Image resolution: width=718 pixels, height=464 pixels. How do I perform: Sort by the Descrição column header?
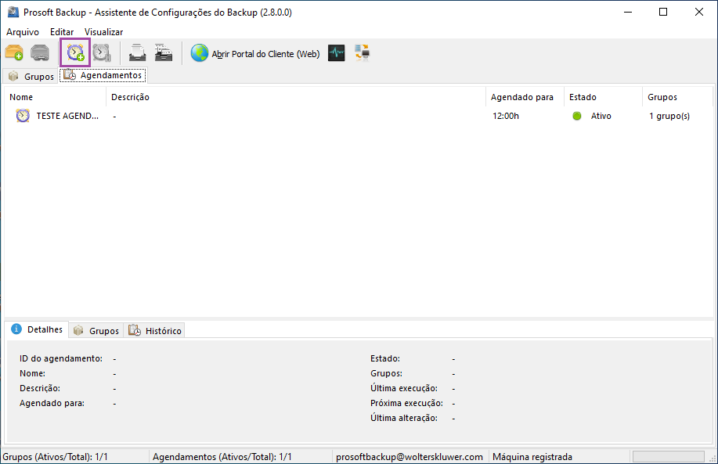296,97
